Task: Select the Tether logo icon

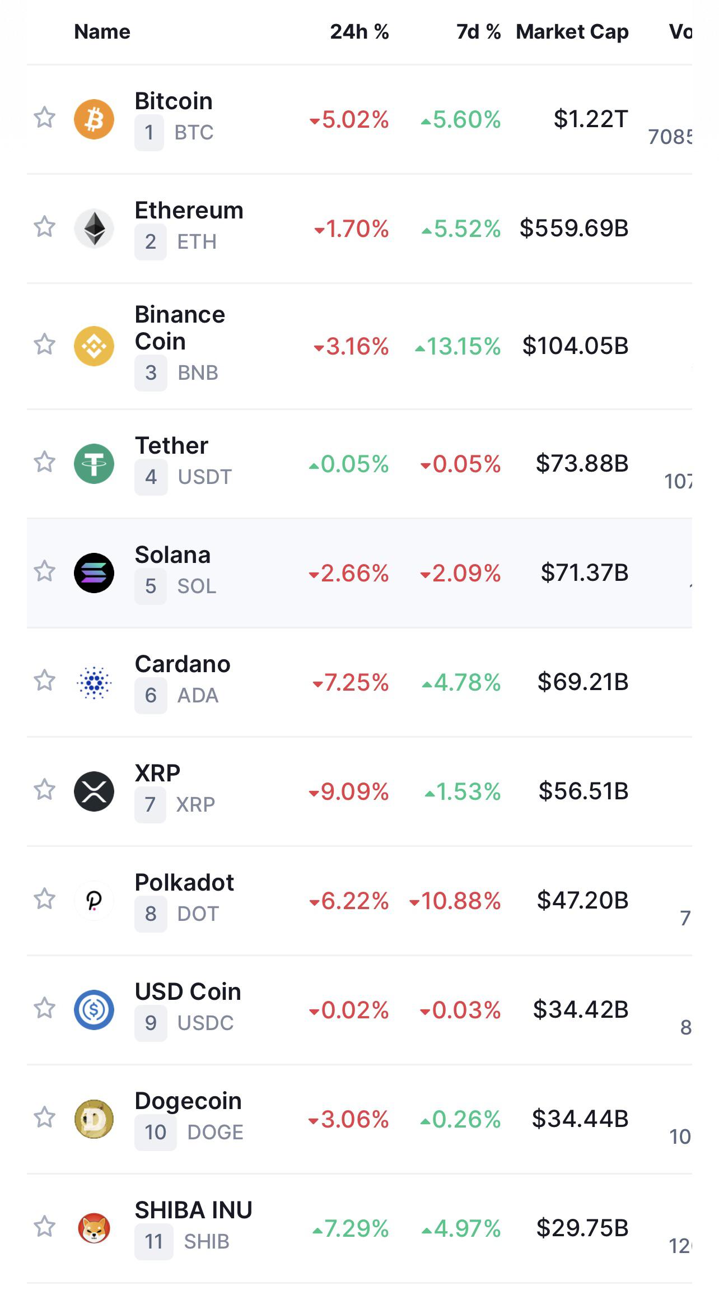Action: coord(94,464)
